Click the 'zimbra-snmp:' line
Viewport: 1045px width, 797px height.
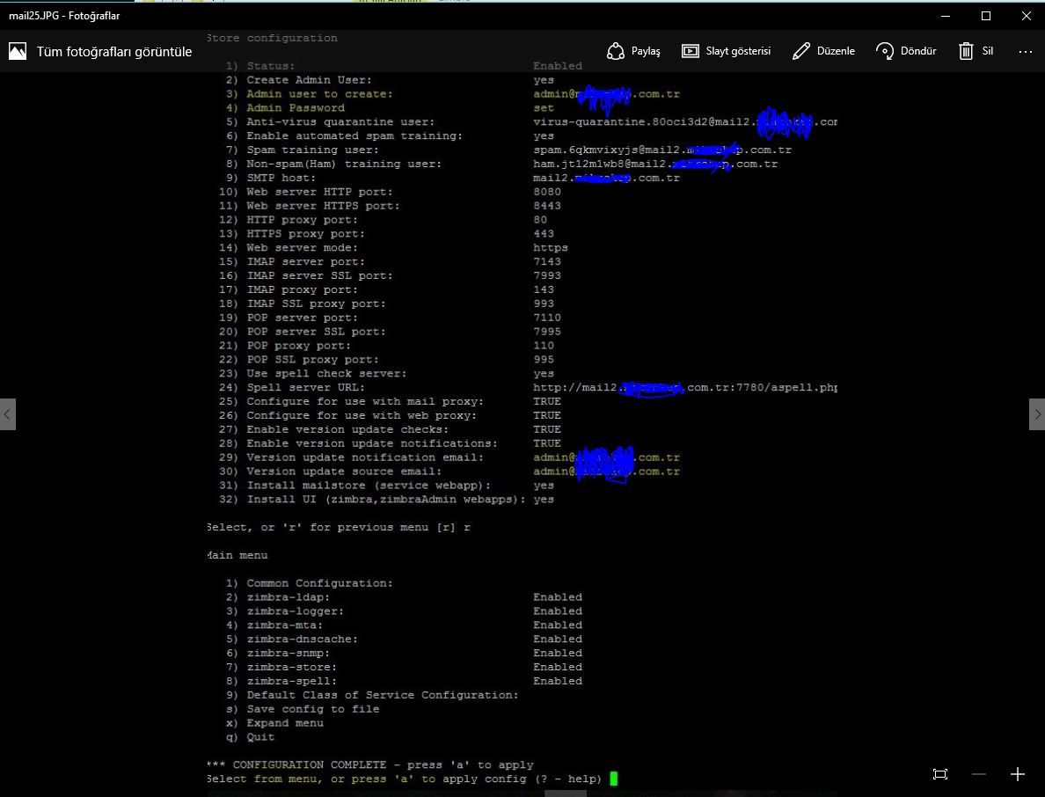click(x=288, y=654)
